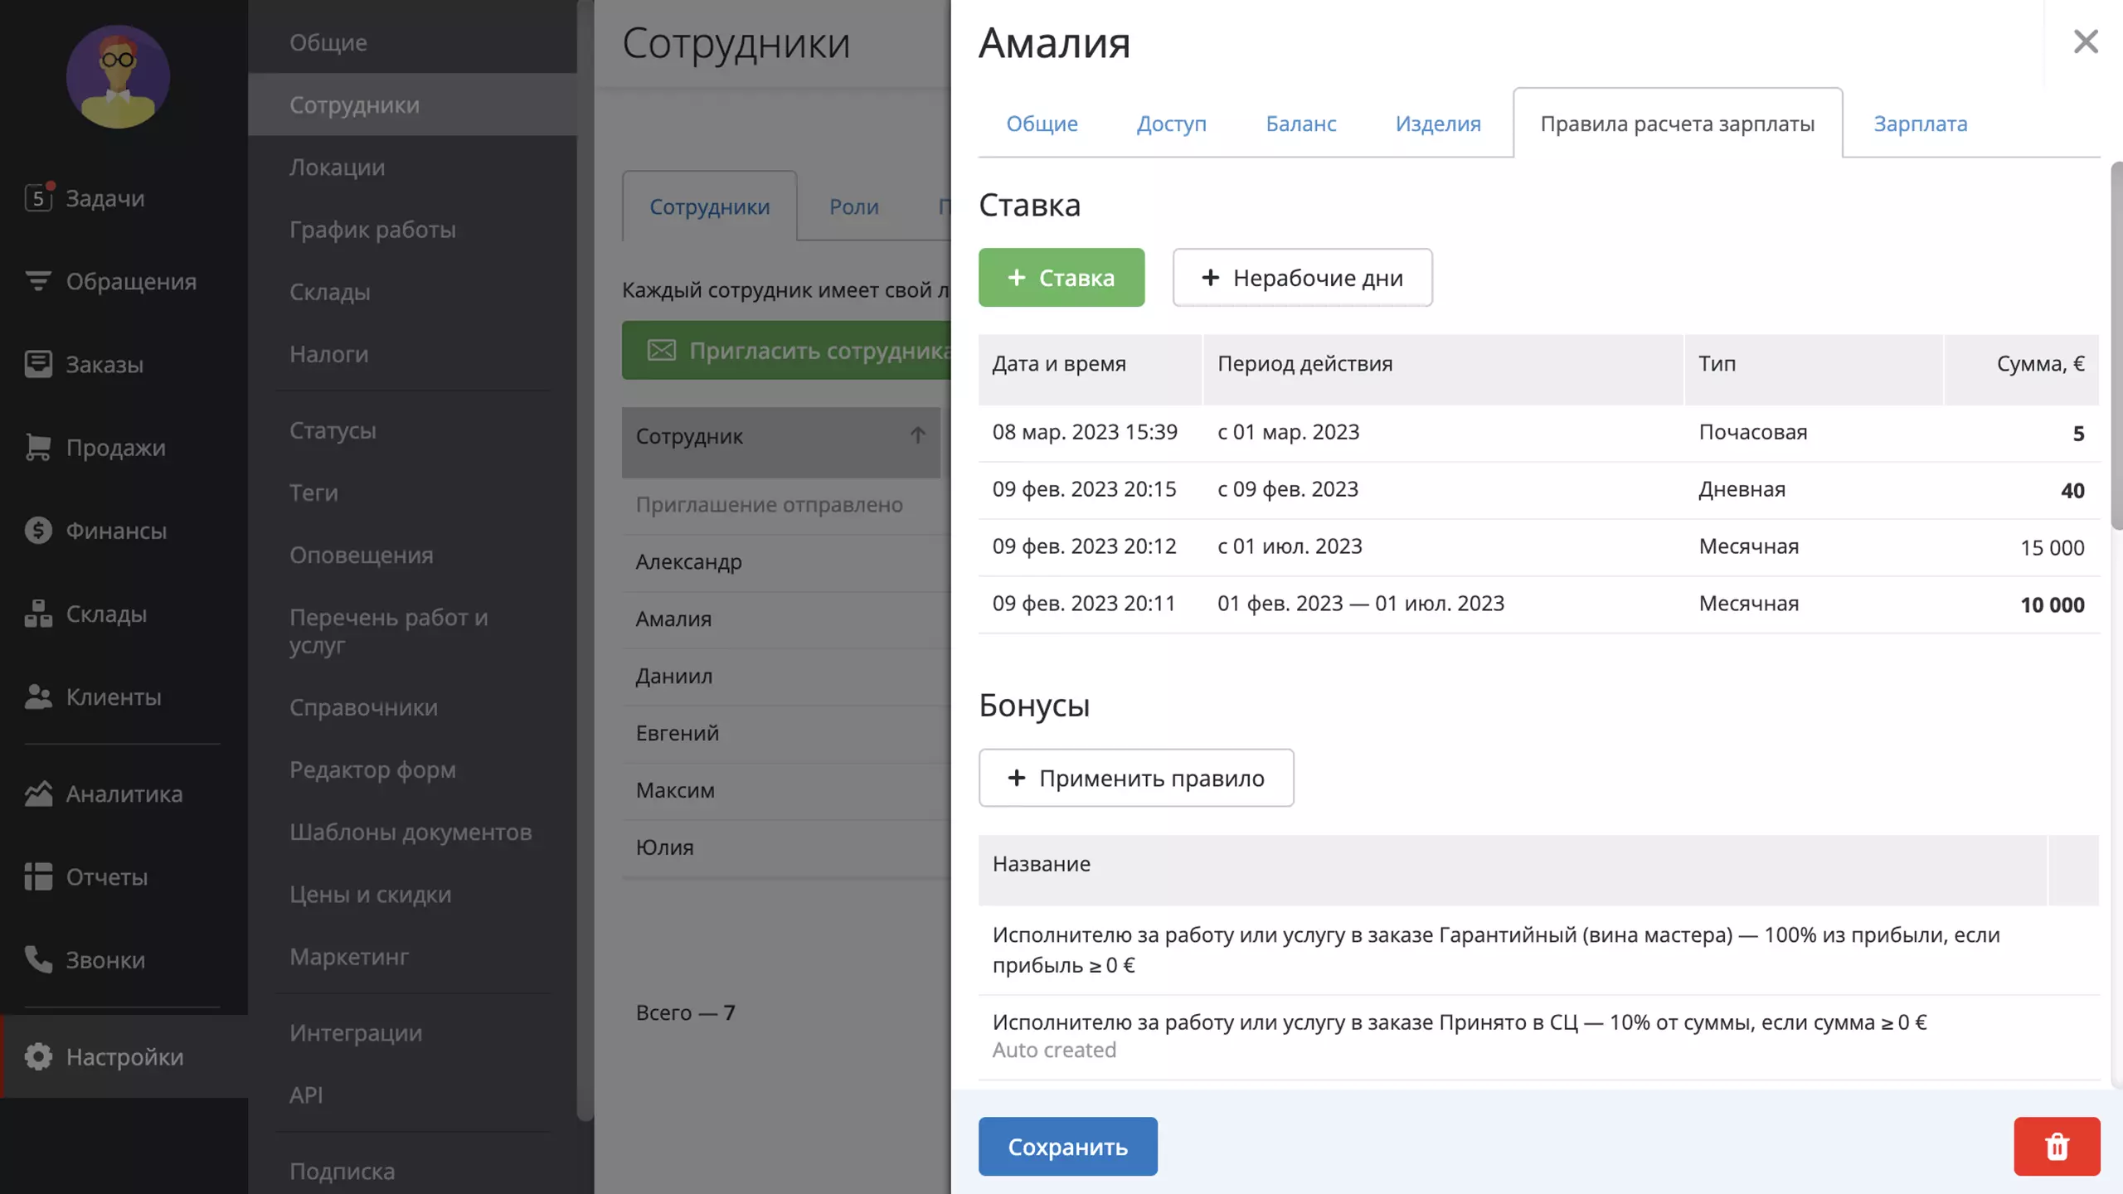Click the Склады boxes icon in the main sidebar

[38, 614]
